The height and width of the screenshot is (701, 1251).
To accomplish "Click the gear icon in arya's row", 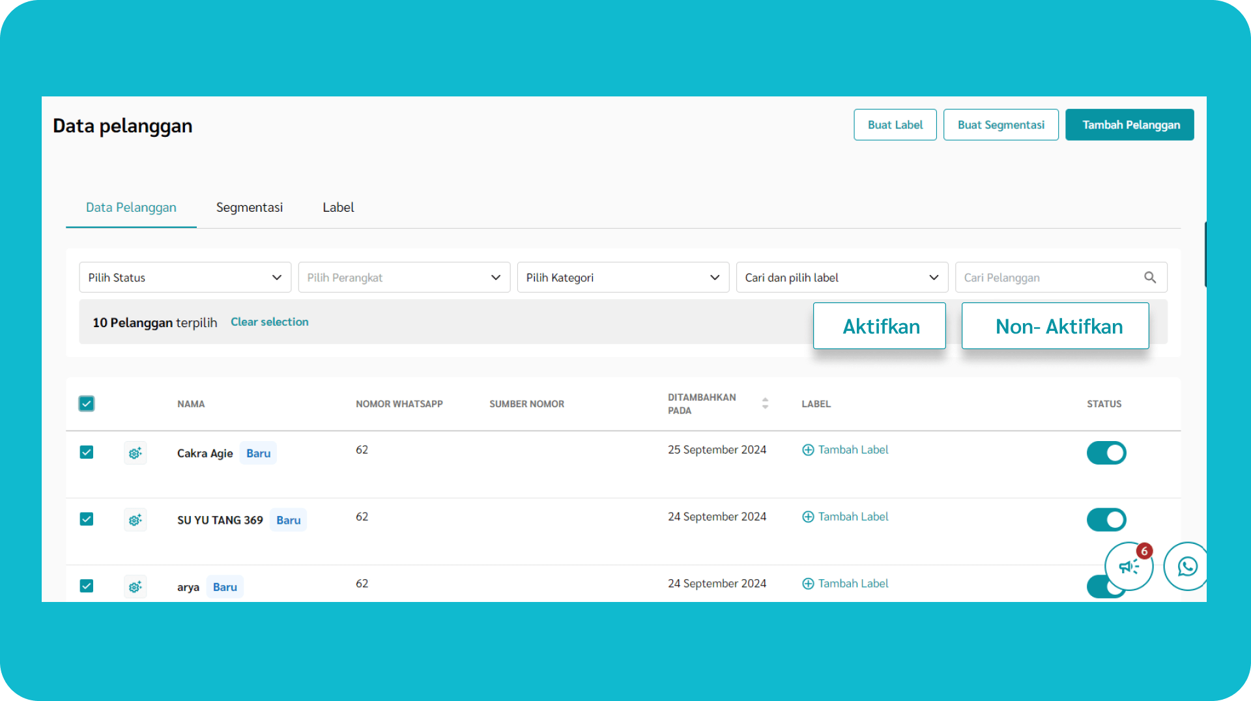I will [x=135, y=586].
